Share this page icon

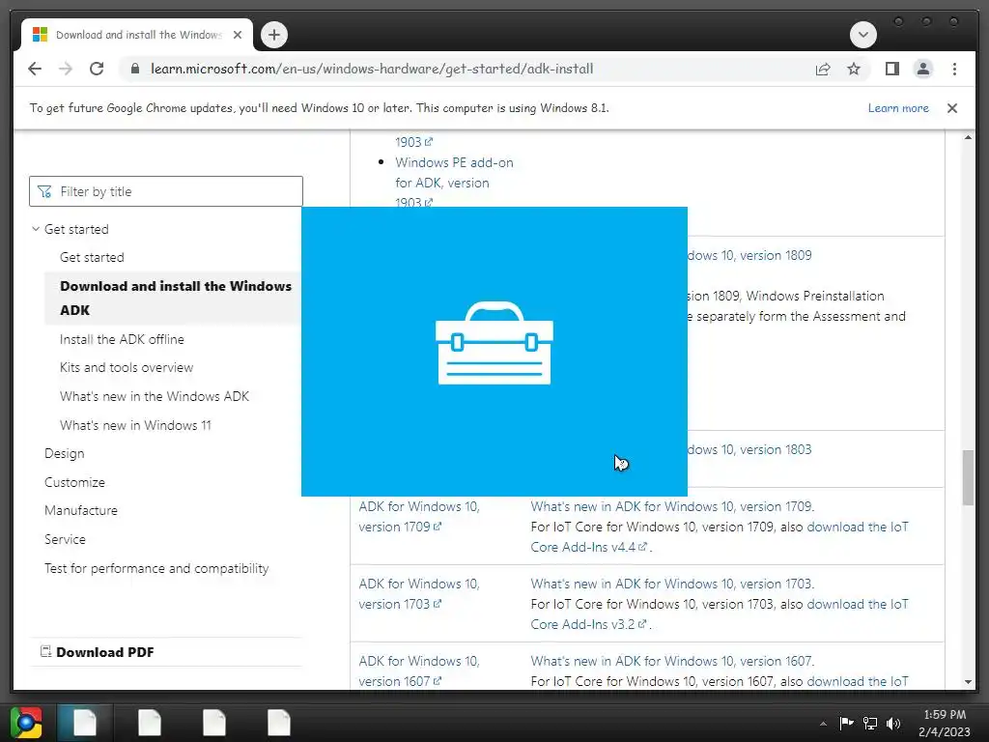coord(823,69)
